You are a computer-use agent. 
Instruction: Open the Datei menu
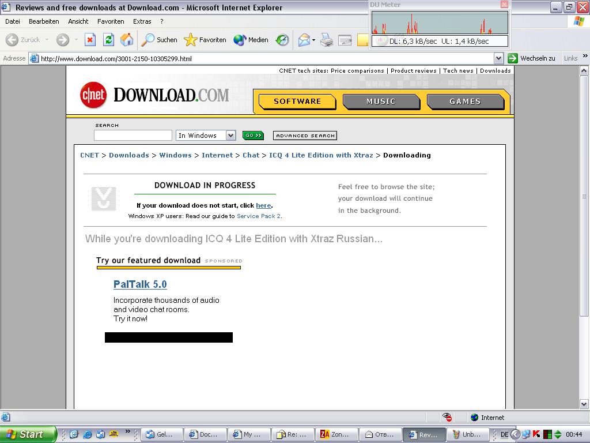pyautogui.click(x=13, y=21)
